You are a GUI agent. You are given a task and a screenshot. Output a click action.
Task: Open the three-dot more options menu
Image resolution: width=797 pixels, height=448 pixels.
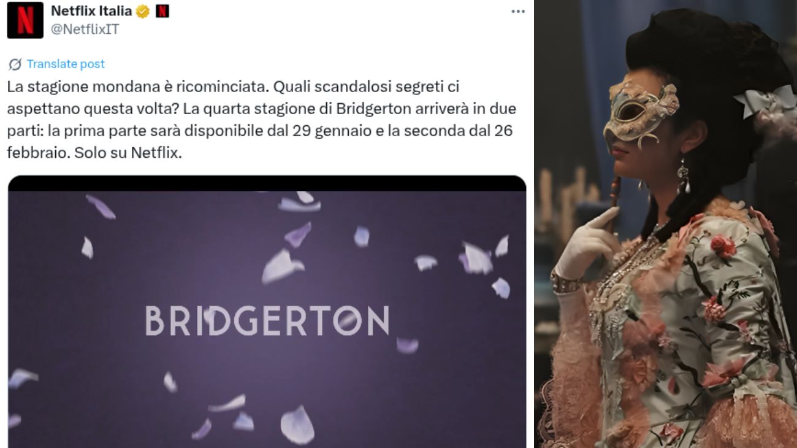518,11
